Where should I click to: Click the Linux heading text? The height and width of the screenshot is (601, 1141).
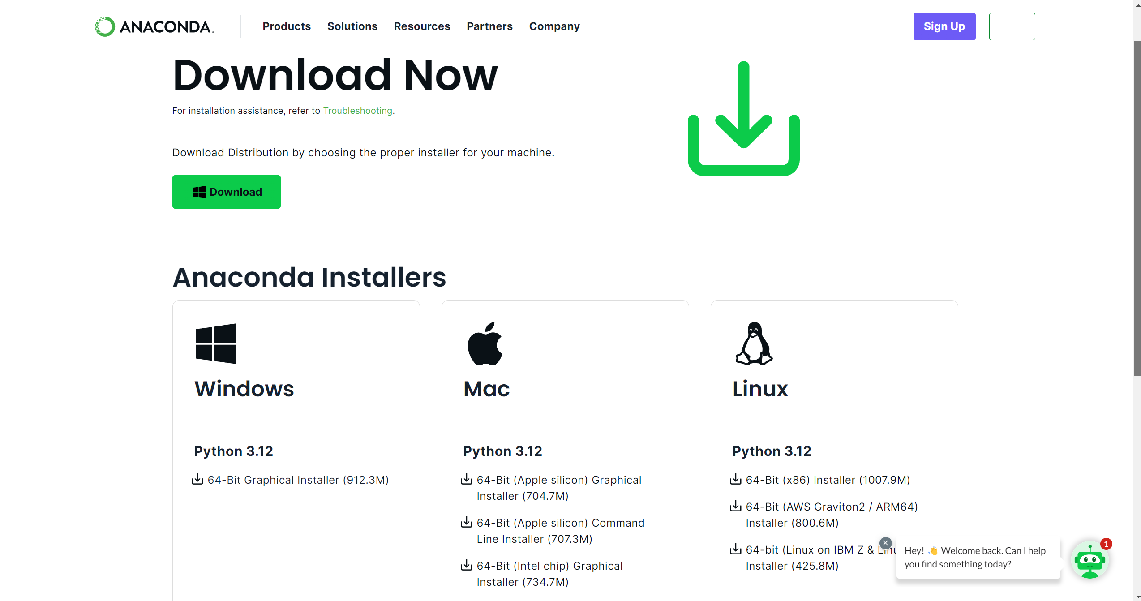click(760, 389)
